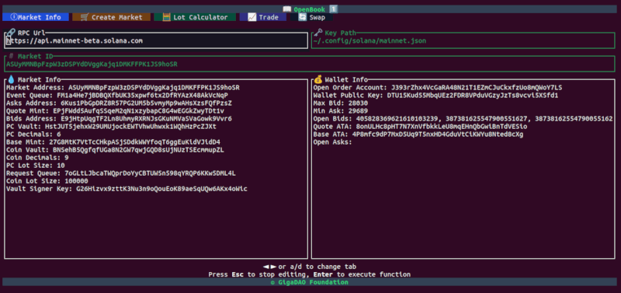
Task: Click the Esc and Enter help hint line
Action: pos(309,274)
